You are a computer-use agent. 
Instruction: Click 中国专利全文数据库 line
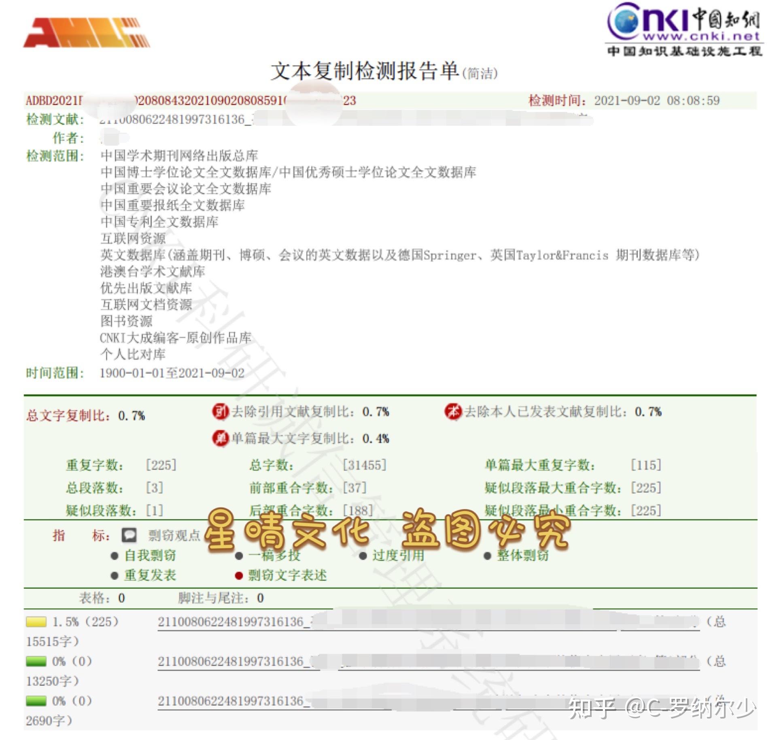coord(159,222)
